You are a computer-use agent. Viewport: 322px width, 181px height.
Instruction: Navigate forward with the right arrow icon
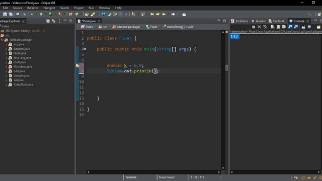point(173,14)
